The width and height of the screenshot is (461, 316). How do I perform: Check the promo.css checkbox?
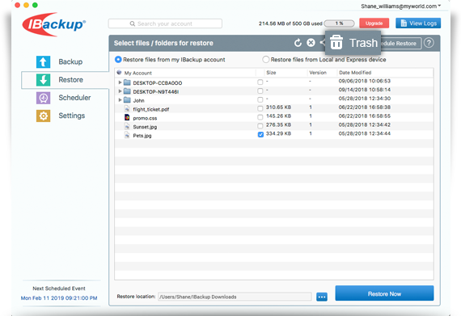pos(260,117)
